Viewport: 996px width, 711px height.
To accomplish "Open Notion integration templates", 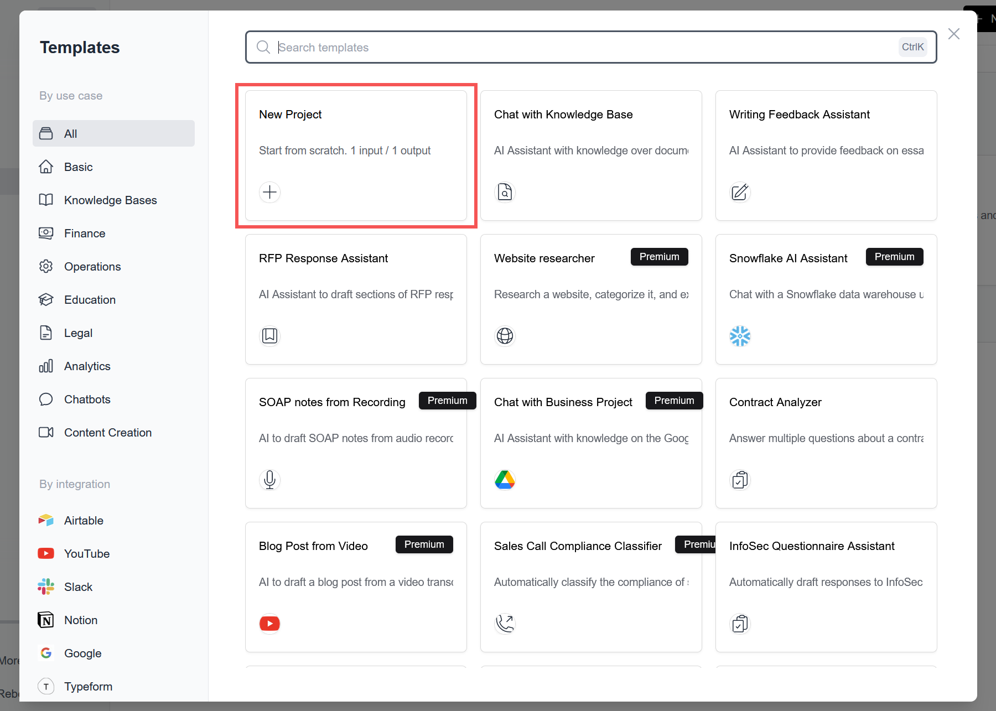I will coord(113,620).
